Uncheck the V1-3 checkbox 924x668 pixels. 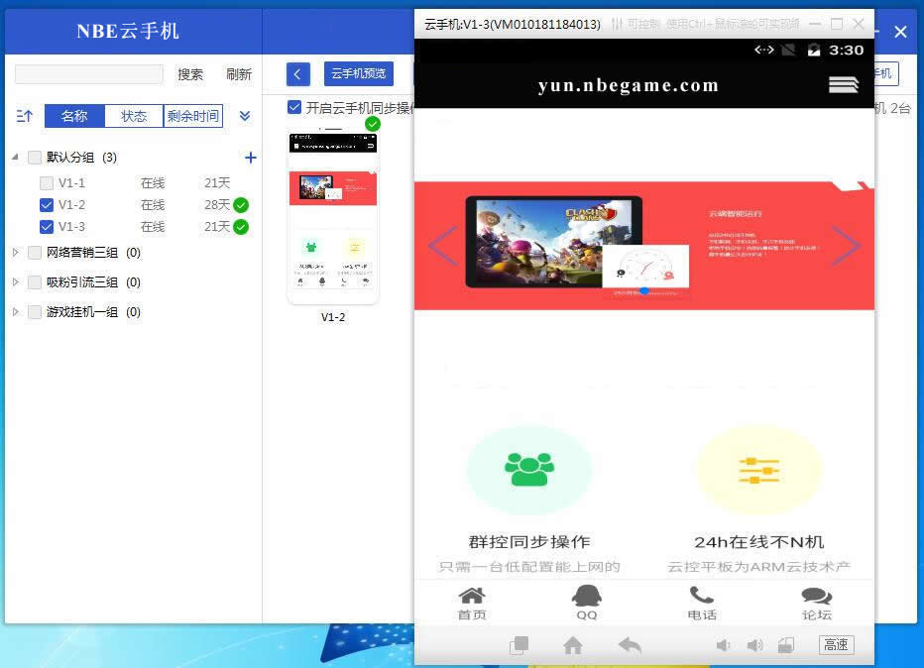point(47,227)
